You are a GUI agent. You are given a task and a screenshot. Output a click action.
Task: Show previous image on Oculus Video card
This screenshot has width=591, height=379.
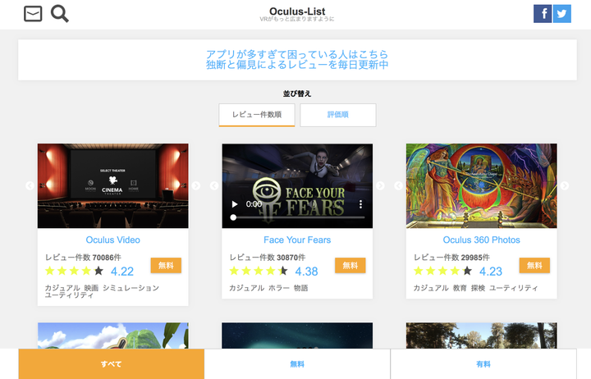(30, 185)
